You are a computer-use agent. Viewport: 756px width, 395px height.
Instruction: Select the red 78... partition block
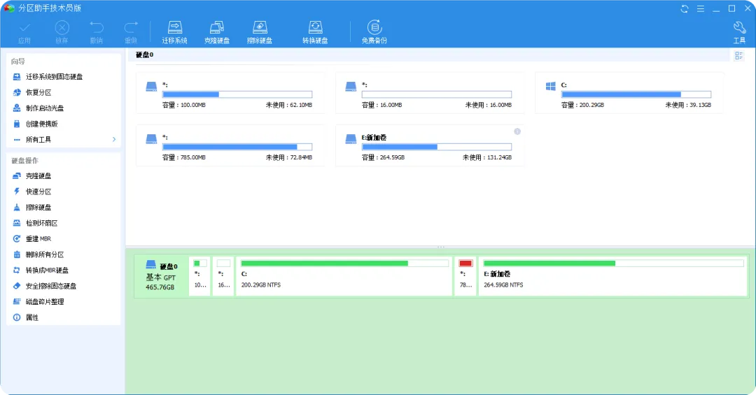(465, 276)
